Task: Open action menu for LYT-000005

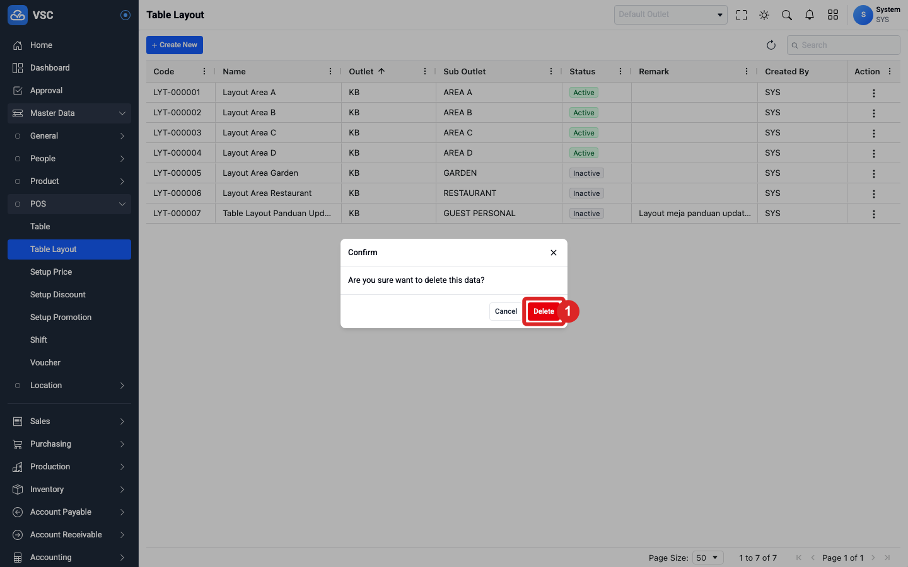Action: tap(874, 174)
